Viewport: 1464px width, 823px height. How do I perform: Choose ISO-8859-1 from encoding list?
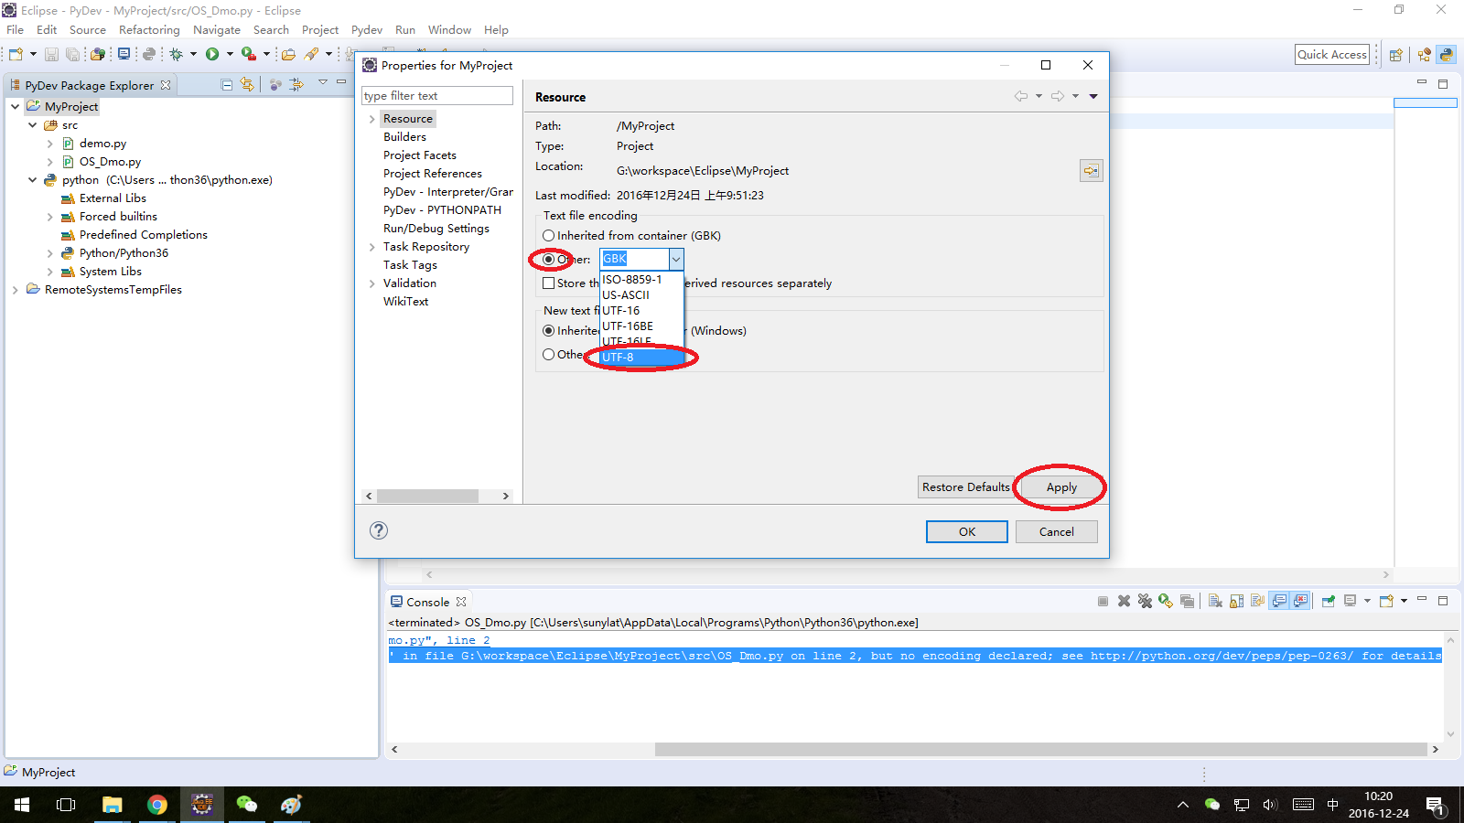[x=642, y=280]
